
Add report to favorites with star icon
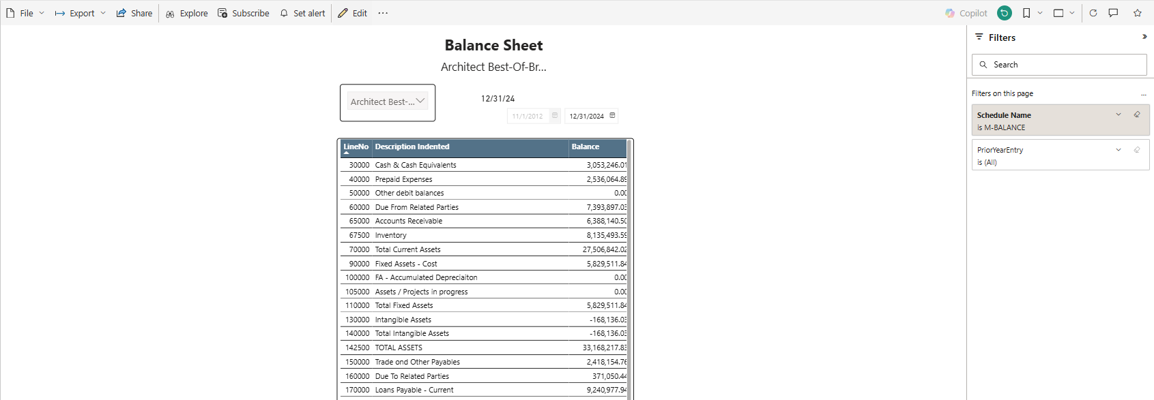1138,13
